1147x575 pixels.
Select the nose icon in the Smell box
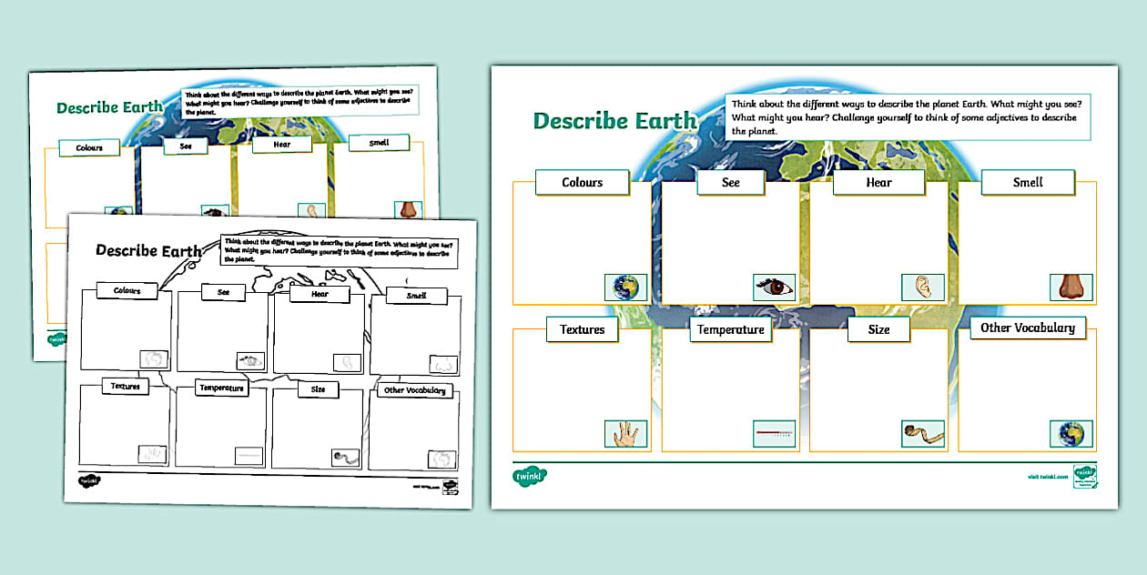(x=1071, y=285)
